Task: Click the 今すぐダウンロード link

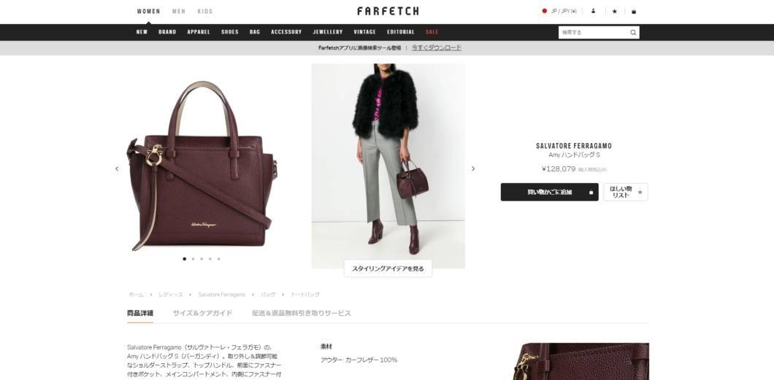Action: (x=437, y=48)
